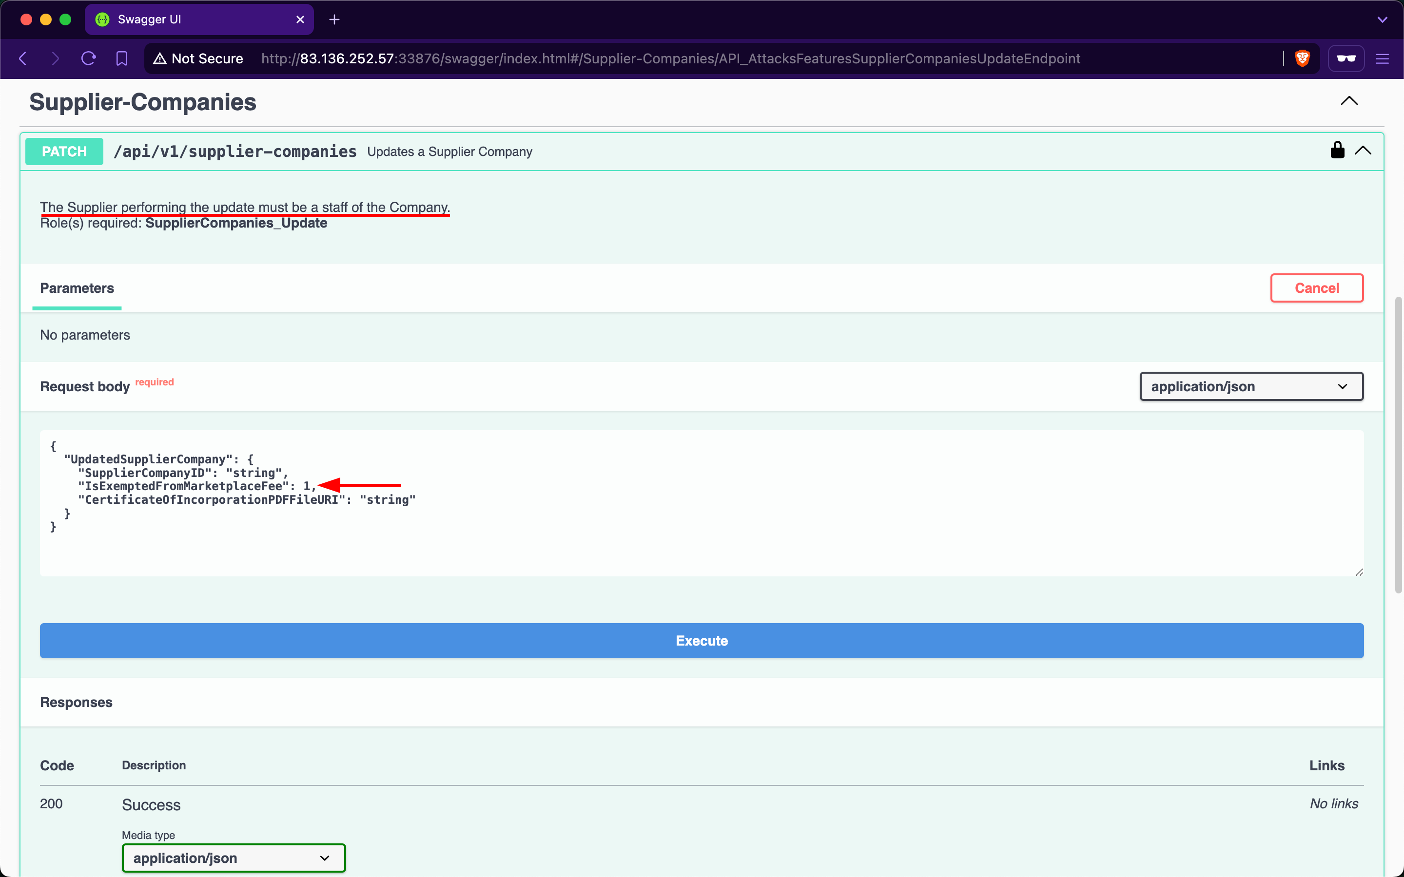Click the PATCH method badge
This screenshot has width=1404, height=877.
coord(64,152)
